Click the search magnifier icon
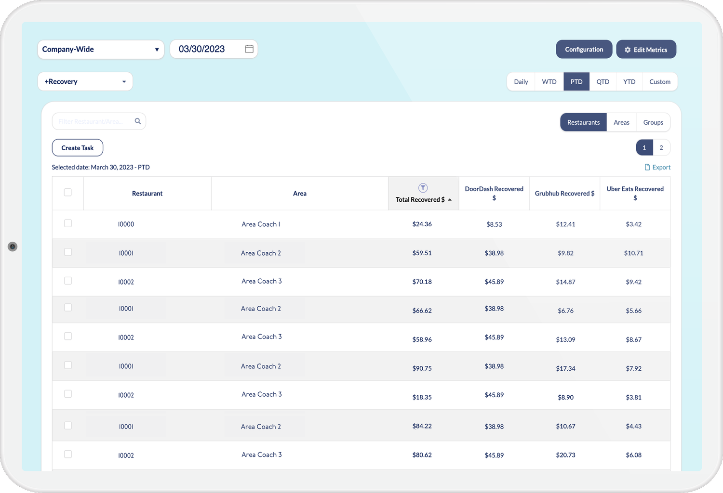Viewport: 723px width, 493px height. point(138,121)
